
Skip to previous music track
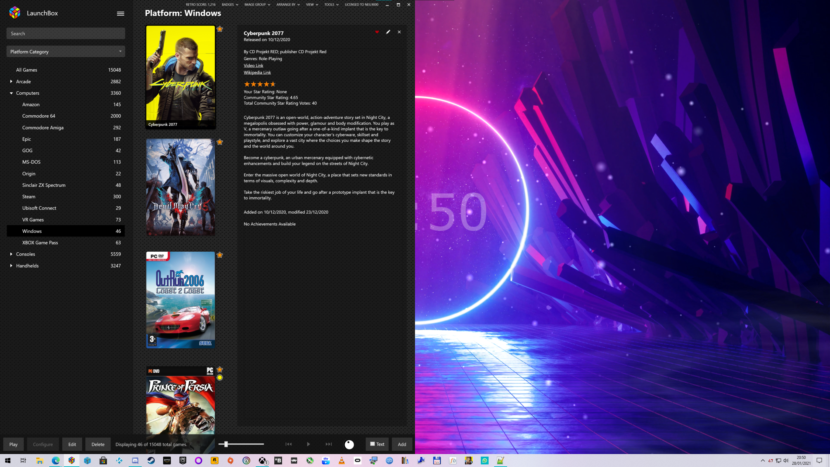288,444
